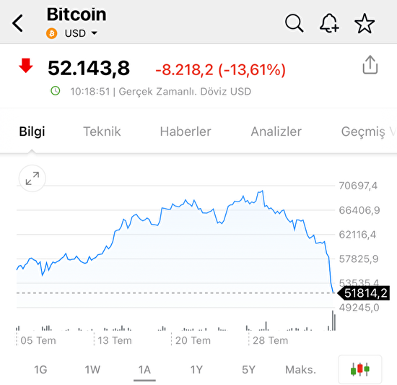Open the Analizler tab
The image size is (397, 385).
pos(276,131)
